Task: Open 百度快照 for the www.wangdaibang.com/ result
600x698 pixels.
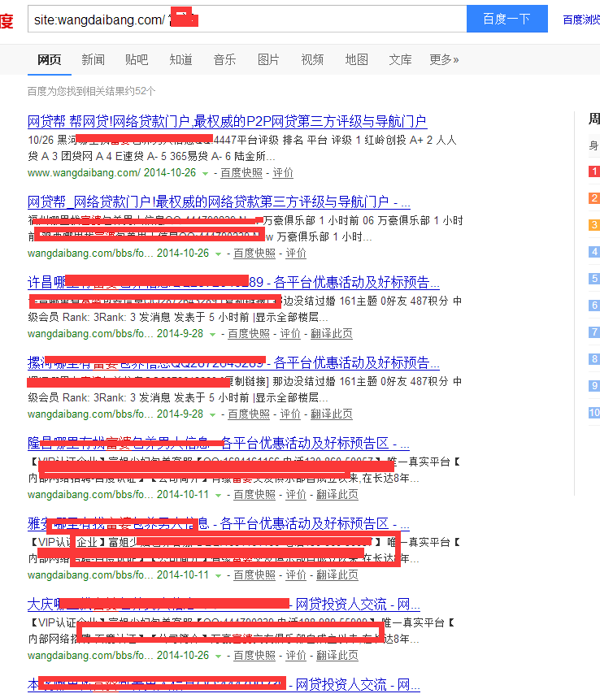Action: [241, 173]
